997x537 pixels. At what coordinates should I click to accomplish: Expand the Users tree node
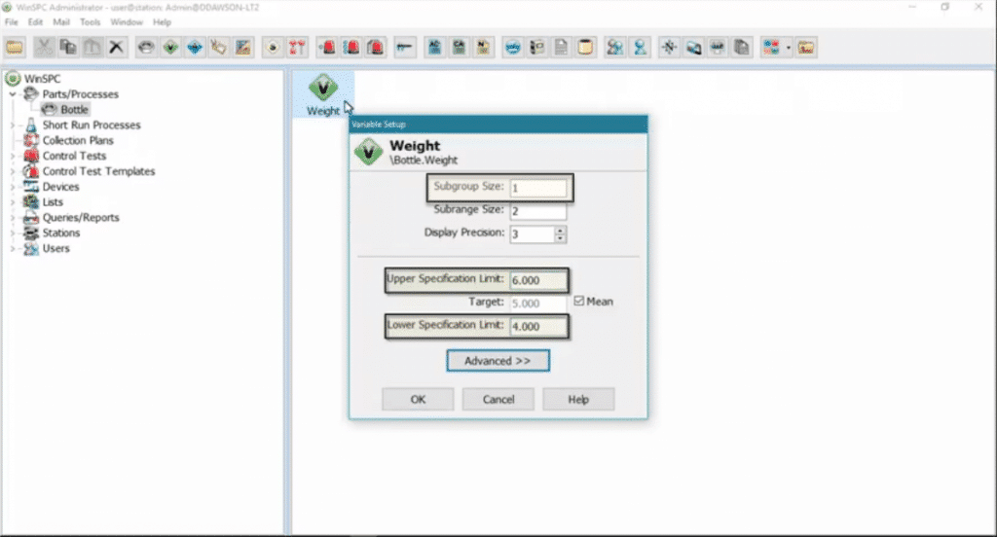[13, 249]
